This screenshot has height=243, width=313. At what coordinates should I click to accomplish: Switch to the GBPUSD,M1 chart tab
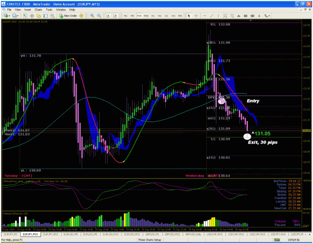click(x=152, y=234)
